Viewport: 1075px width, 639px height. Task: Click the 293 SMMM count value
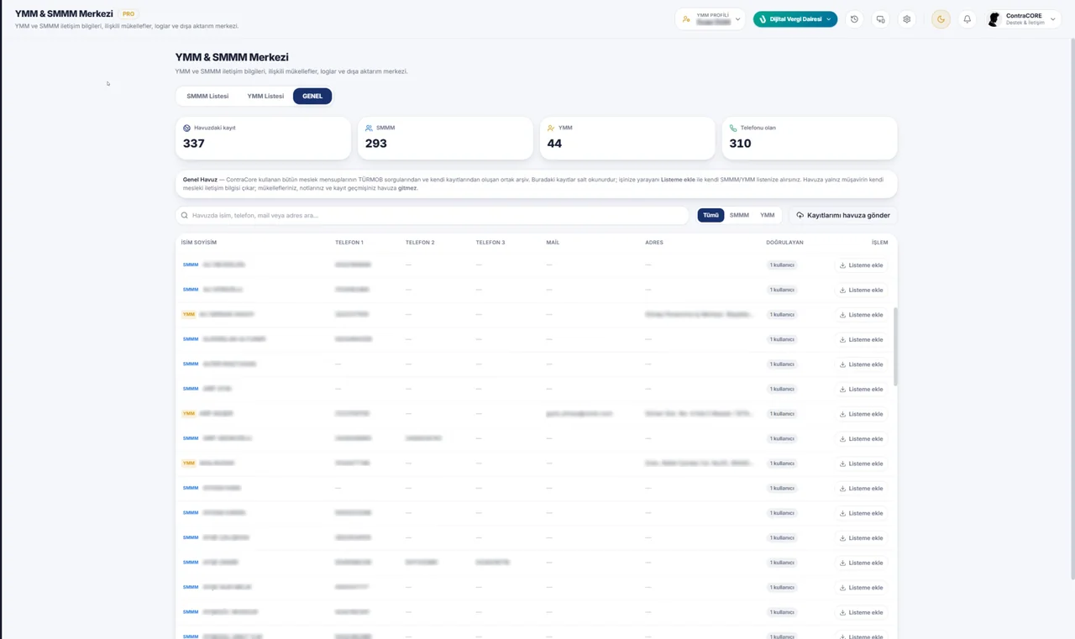376,144
